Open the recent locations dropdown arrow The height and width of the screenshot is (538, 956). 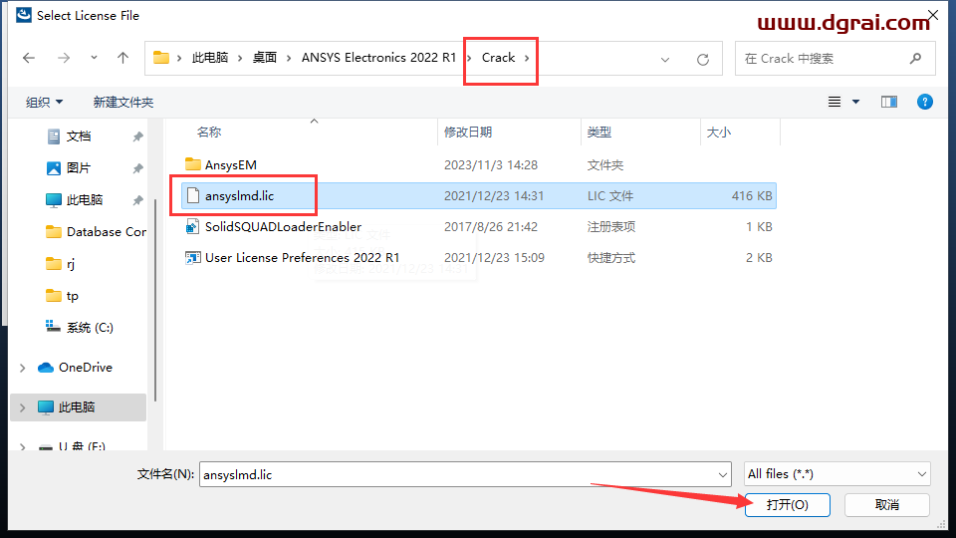click(94, 58)
